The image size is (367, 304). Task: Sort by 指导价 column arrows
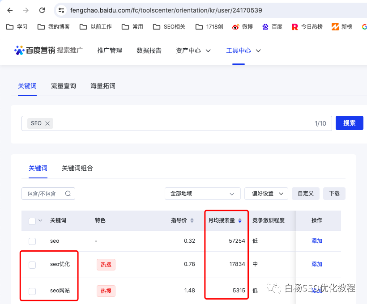click(x=192, y=220)
